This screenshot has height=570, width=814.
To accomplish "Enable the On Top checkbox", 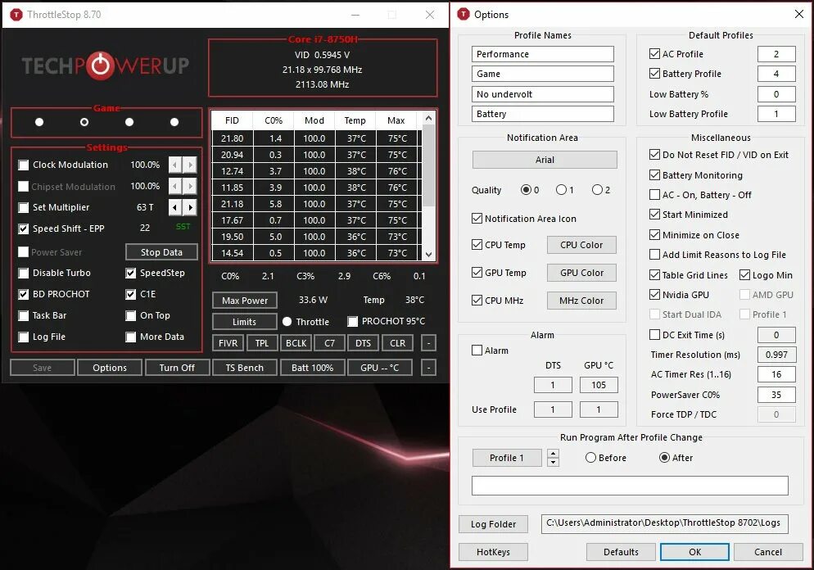I will 131,315.
